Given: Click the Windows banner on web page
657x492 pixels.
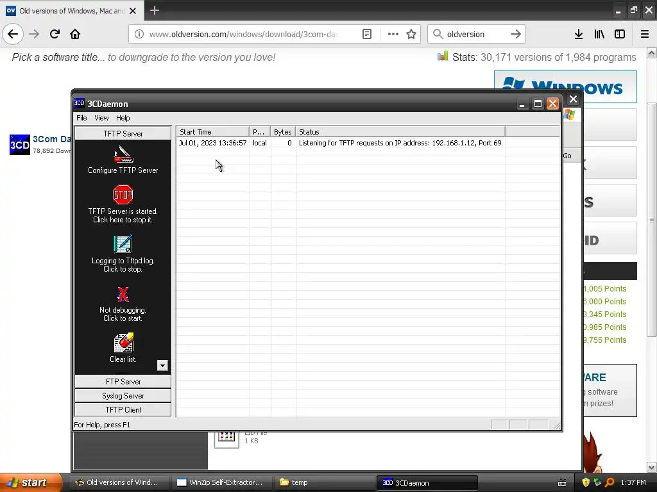Looking at the screenshot, I should pos(565,86).
